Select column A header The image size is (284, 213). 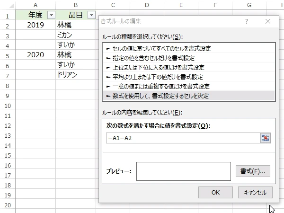(35, 5)
